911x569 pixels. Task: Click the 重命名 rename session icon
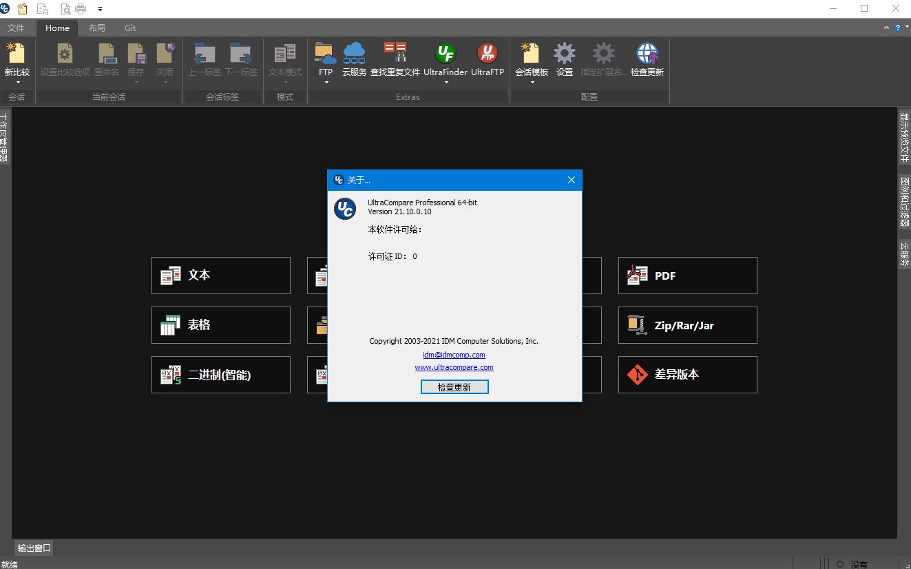pos(107,53)
